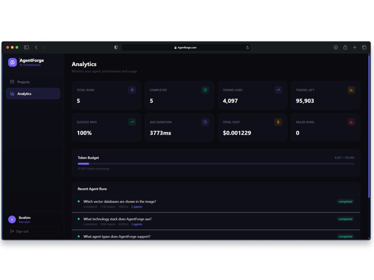
Task: Click the Failed Runs chart icon
Action: (351, 122)
